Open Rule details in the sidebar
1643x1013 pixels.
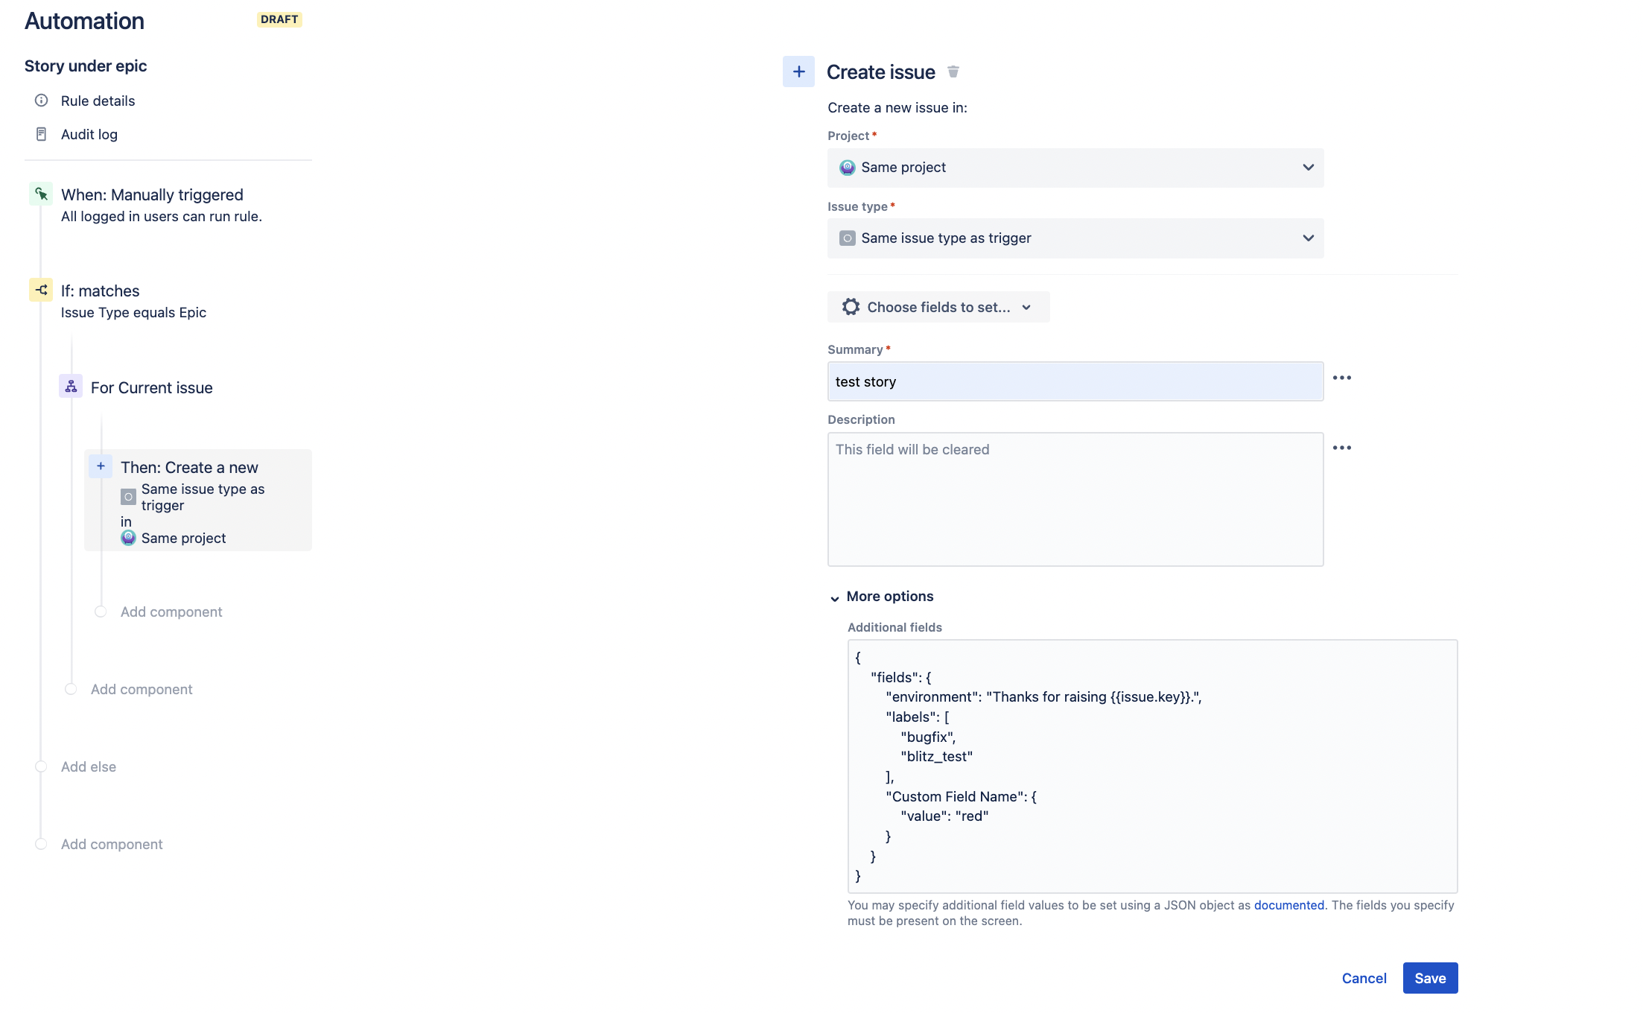tap(98, 101)
